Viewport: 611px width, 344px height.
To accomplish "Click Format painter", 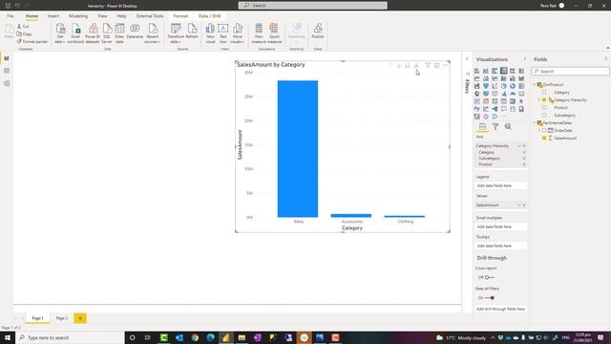I will pos(32,41).
